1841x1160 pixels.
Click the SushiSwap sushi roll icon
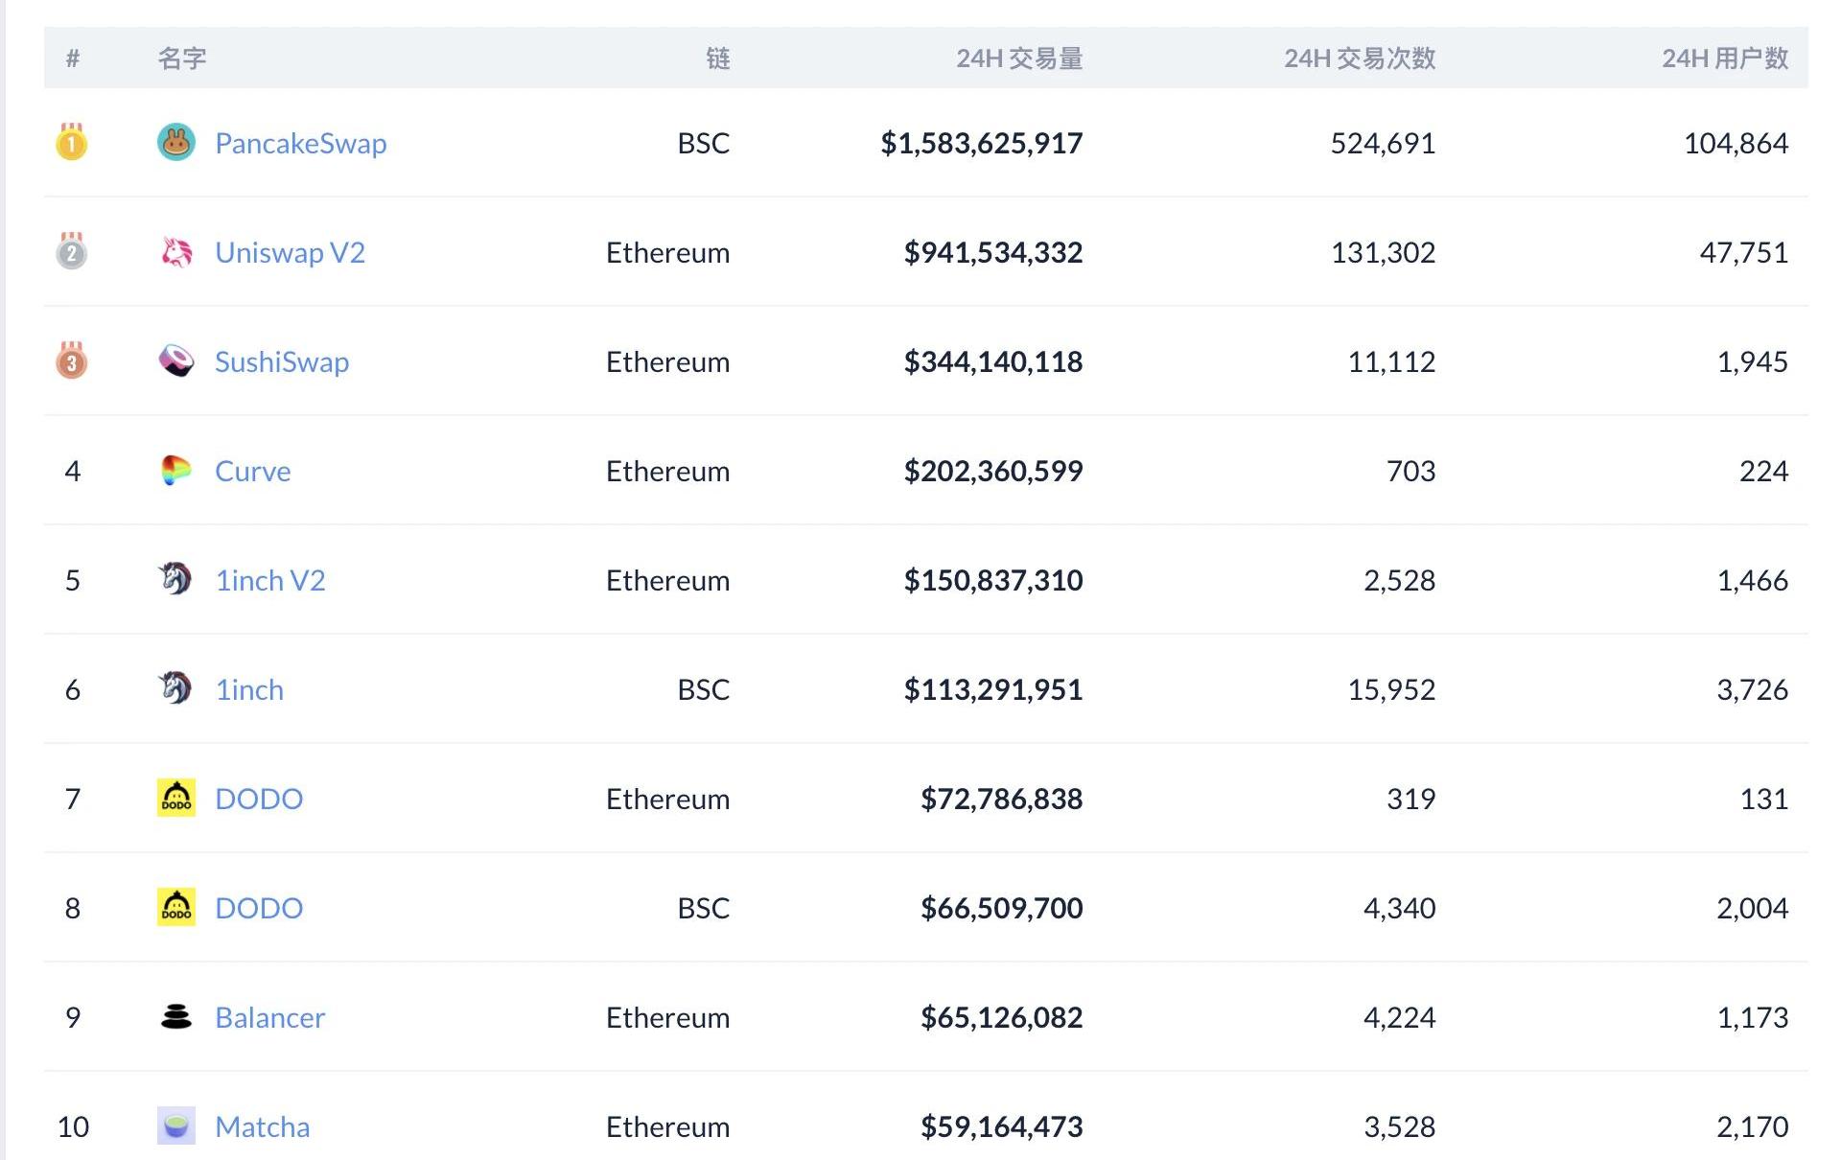pyautogui.click(x=176, y=361)
